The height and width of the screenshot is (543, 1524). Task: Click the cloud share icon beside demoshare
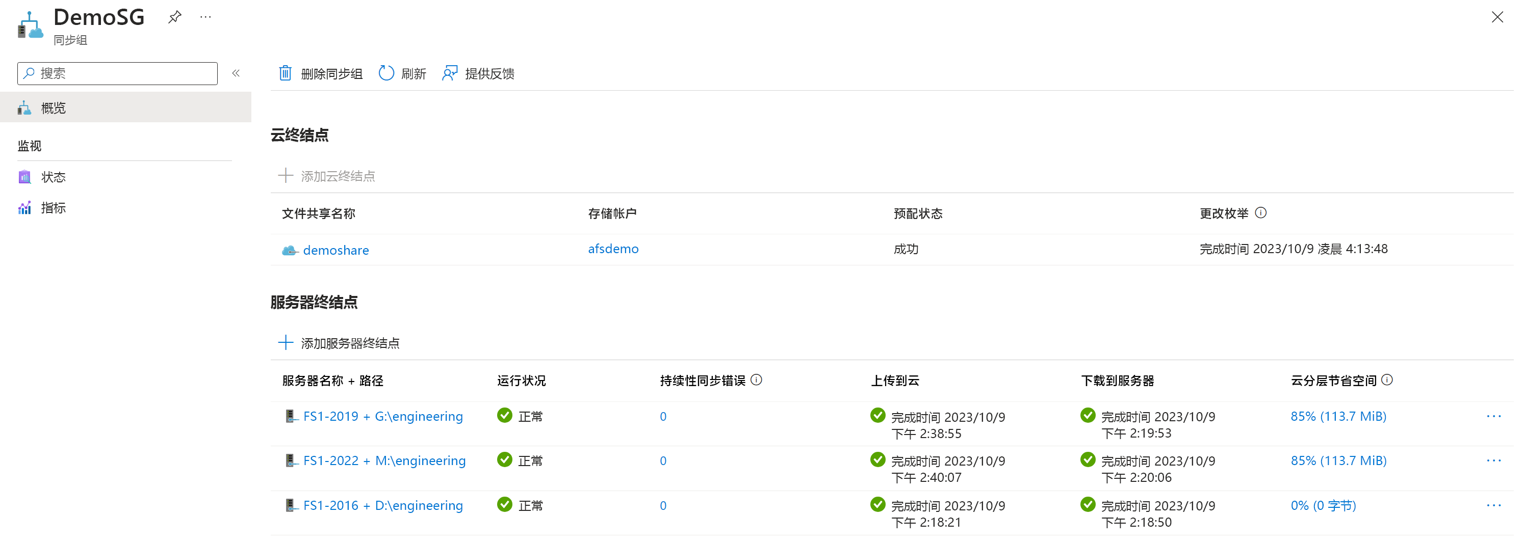click(290, 251)
